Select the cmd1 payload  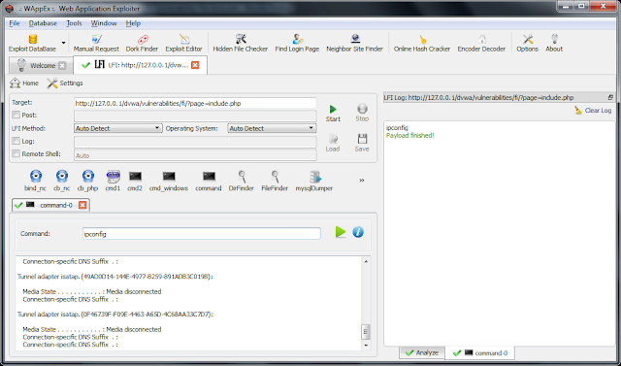click(x=113, y=181)
